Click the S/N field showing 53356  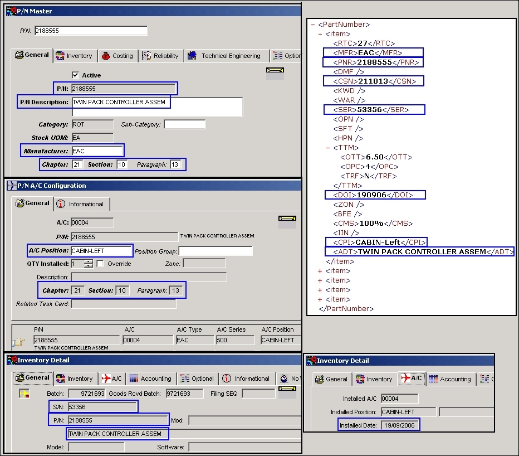point(102,407)
